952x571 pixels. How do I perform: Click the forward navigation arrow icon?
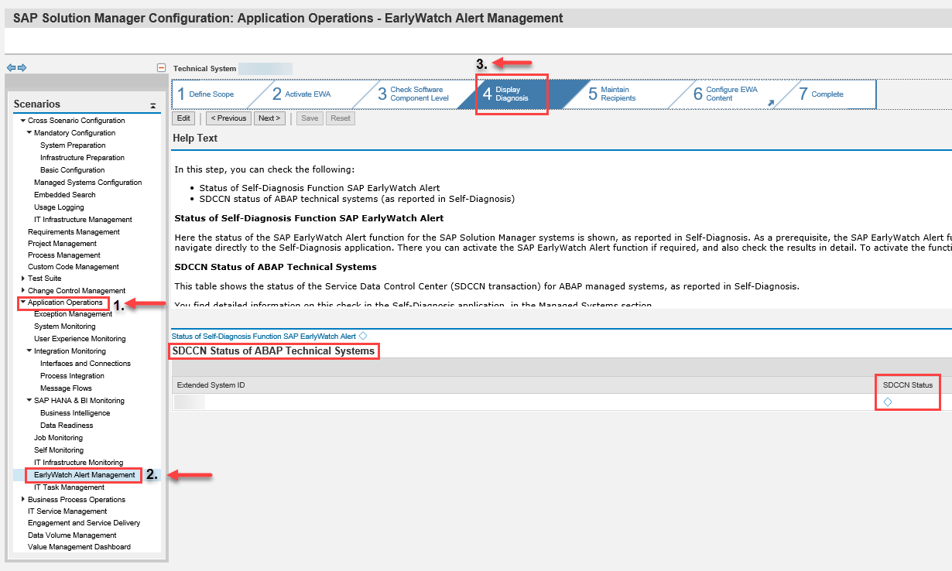(22, 68)
